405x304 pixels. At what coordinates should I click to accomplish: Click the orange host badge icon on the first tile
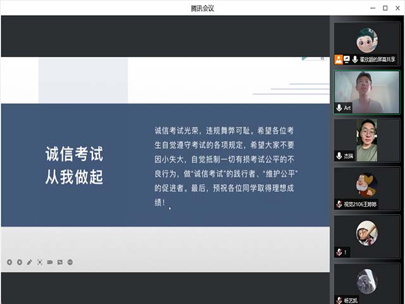click(x=339, y=60)
